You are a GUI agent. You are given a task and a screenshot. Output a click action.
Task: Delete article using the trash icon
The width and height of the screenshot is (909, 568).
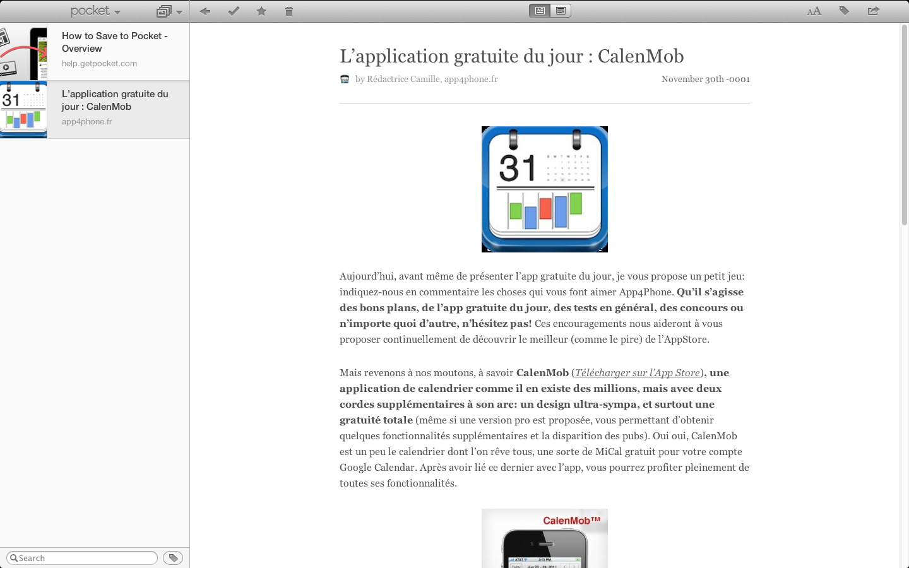pyautogui.click(x=289, y=11)
